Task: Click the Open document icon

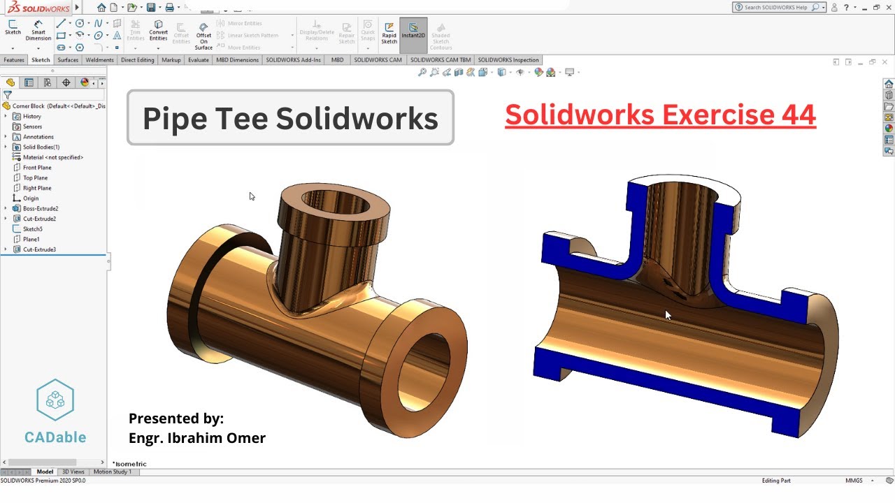Action: [131, 8]
